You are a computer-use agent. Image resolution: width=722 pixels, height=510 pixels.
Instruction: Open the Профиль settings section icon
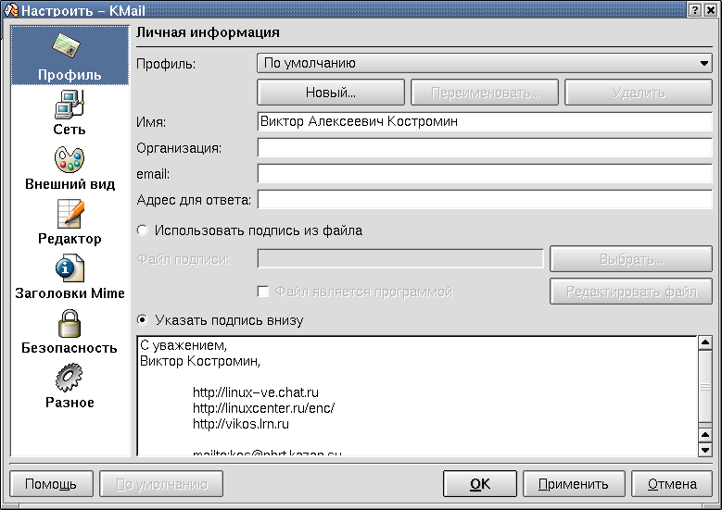click(70, 48)
